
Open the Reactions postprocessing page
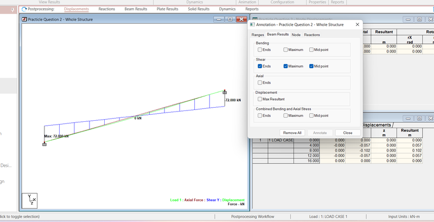tap(106, 9)
